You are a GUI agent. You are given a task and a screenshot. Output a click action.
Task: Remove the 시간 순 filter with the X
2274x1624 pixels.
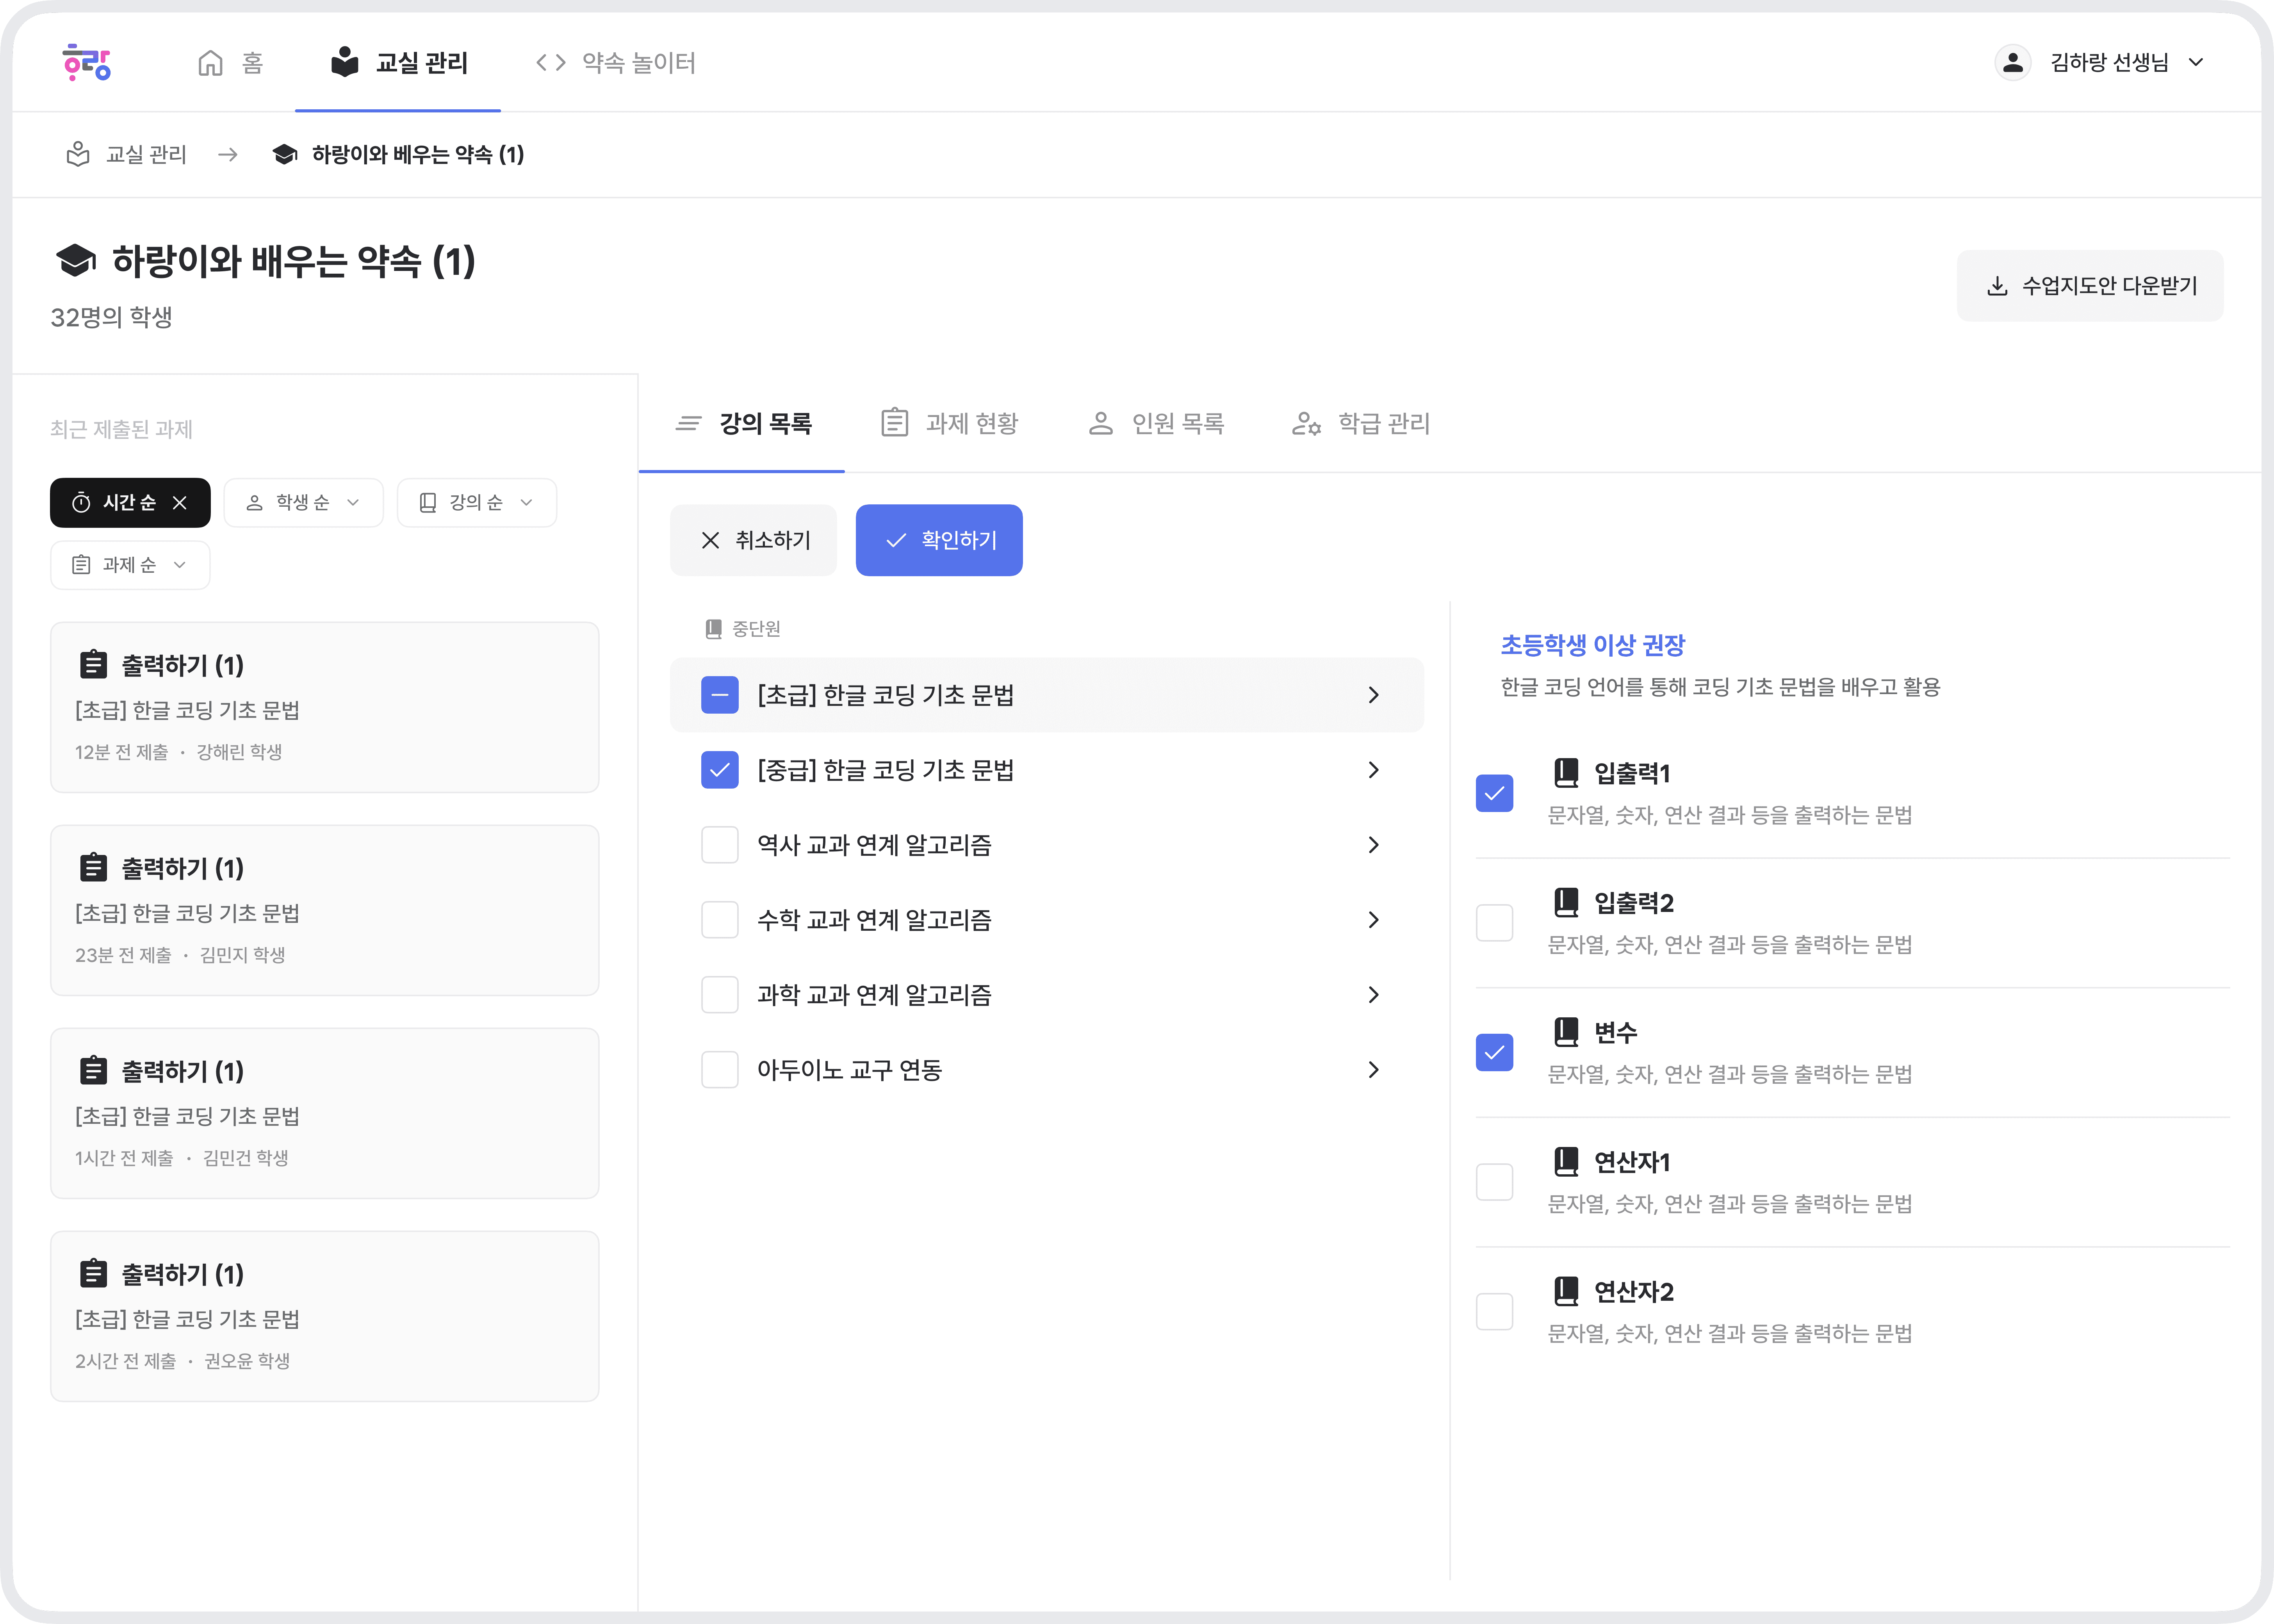(180, 502)
